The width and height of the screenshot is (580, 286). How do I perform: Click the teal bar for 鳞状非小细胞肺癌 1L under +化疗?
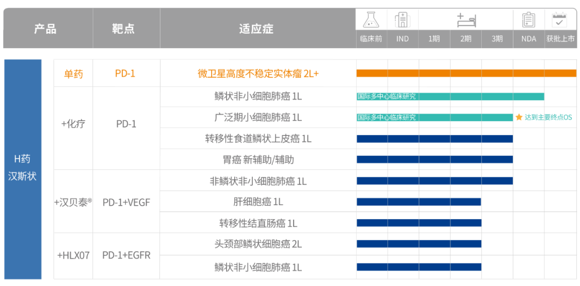click(450, 96)
